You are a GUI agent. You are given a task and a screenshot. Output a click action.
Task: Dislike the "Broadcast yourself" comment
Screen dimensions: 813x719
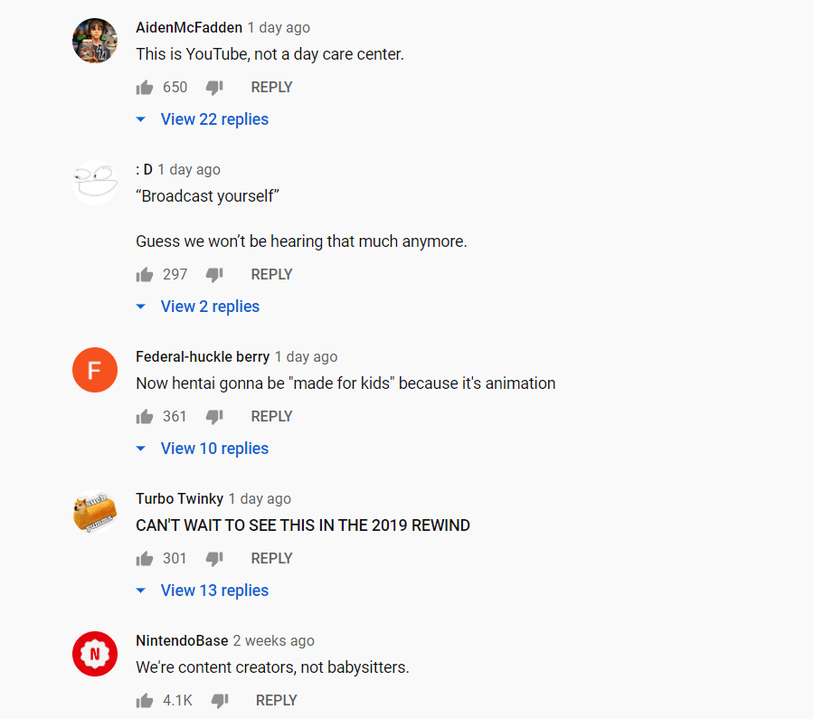click(x=214, y=275)
